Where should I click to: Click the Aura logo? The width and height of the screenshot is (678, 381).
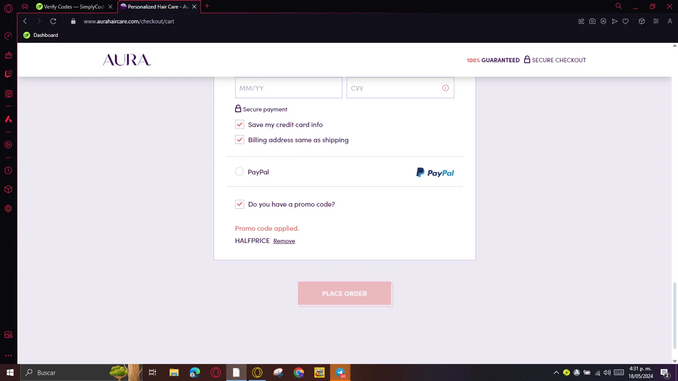click(x=127, y=60)
